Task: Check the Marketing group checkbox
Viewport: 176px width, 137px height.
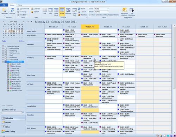Action: tap(6, 51)
